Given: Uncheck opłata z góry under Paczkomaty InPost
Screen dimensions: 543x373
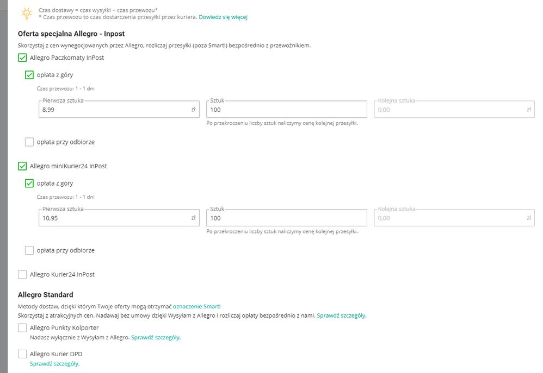Looking at the screenshot, I should click(29, 75).
